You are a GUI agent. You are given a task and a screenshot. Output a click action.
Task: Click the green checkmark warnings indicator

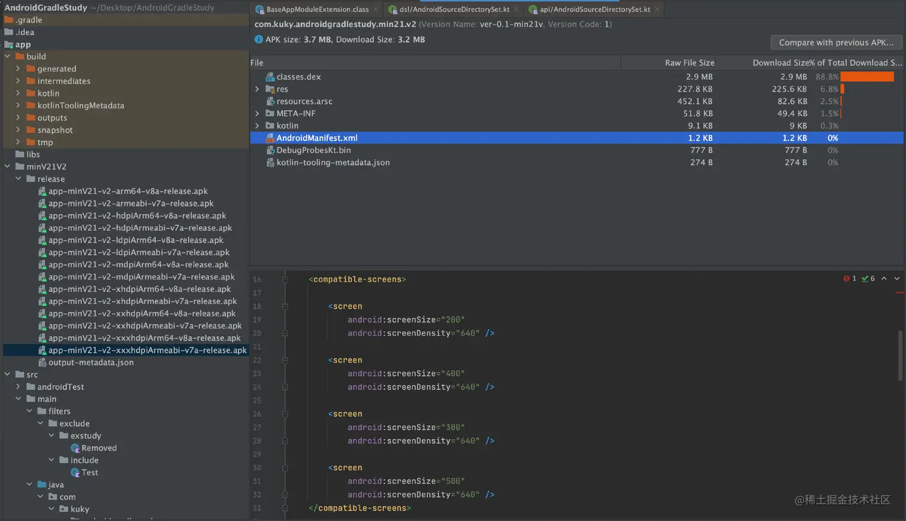click(868, 279)
